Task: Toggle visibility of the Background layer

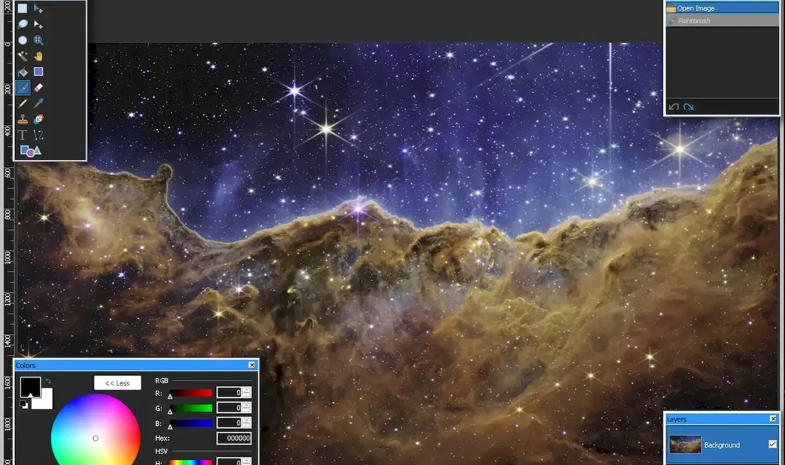Action: (773, 445)
